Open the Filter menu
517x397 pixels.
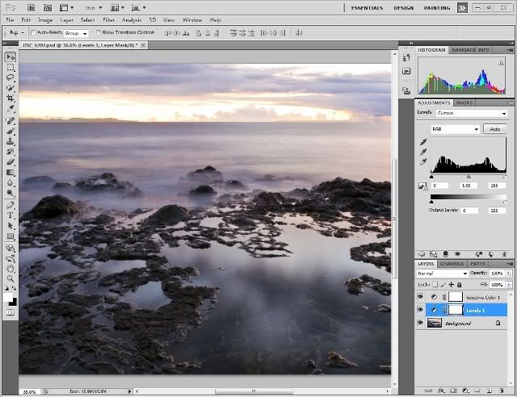pos(108,19)
